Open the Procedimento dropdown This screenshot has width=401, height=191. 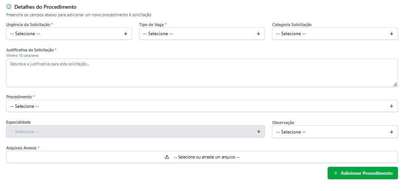click(x=202, y=106)
